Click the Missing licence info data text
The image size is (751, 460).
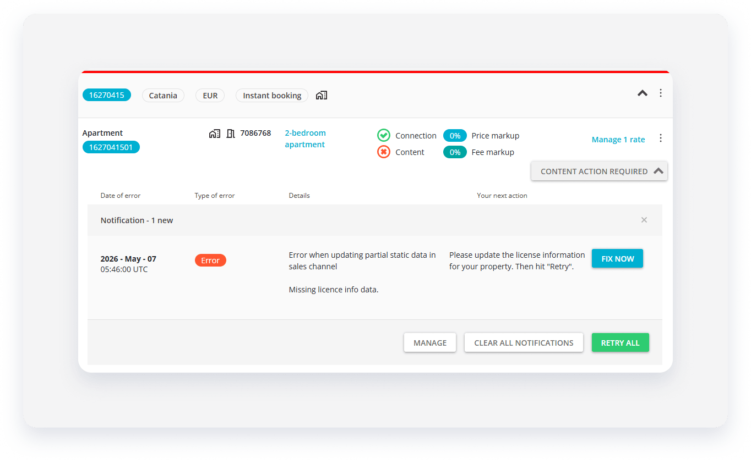pos(334,290)
